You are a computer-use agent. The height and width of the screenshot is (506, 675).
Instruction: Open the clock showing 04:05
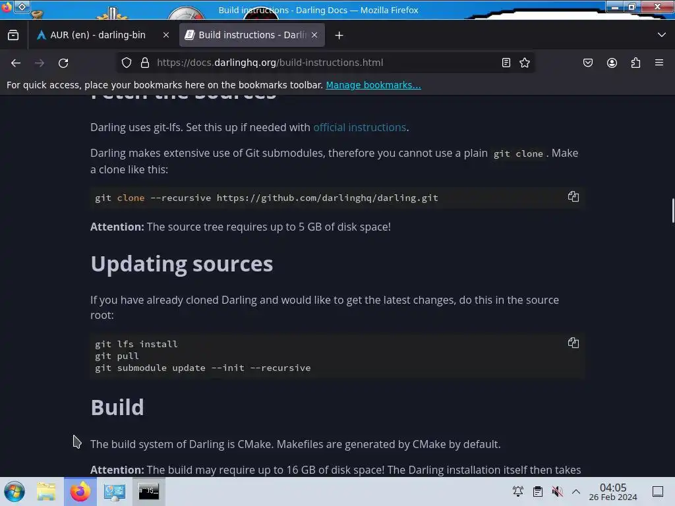613,492
